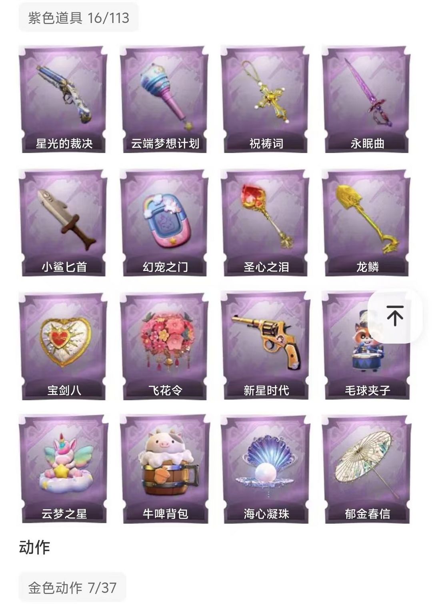Open the 飞花令 flower bouquet item
Screen dimensions: 432x608
164,346
